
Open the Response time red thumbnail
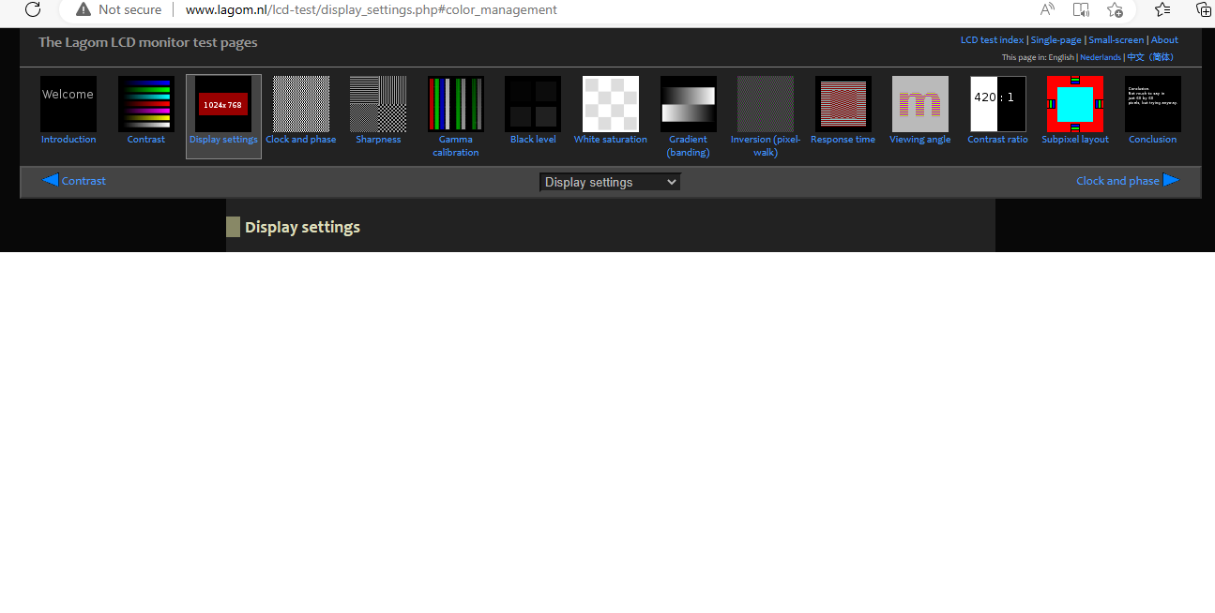tap(843, 104)
